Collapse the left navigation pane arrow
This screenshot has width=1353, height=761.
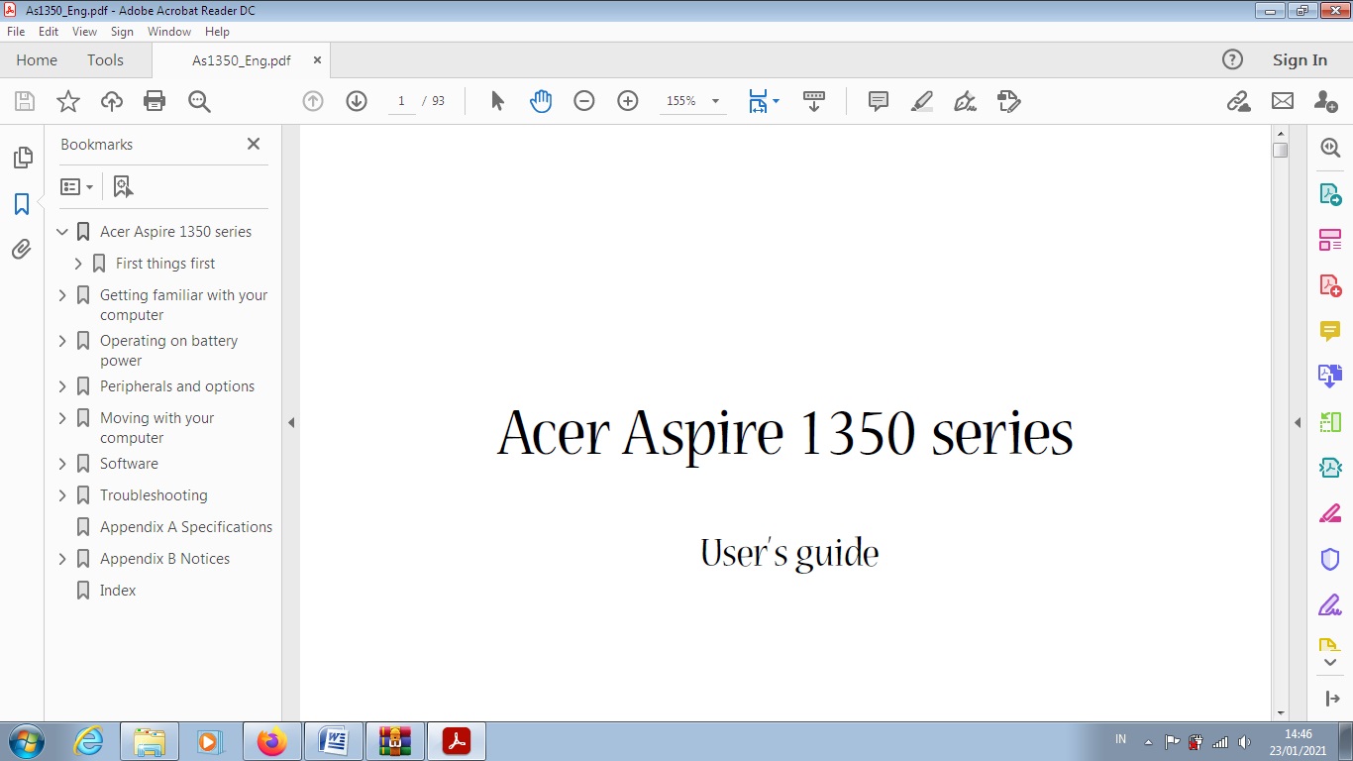[291, 422]
